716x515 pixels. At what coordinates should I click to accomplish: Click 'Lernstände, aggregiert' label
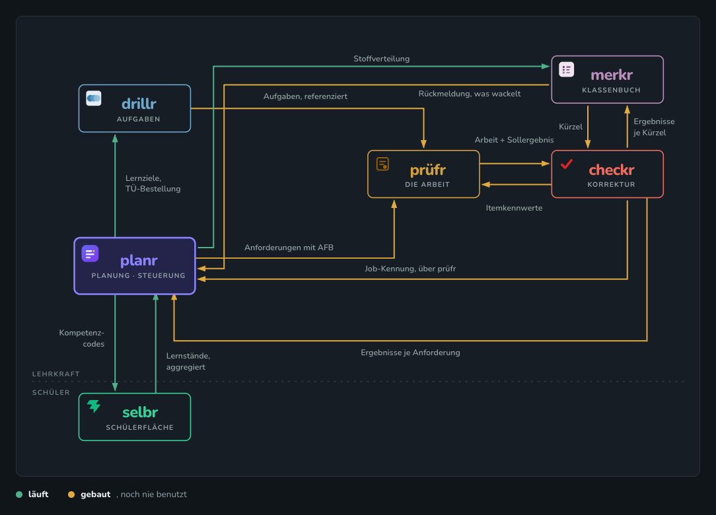tap(188, 361)
